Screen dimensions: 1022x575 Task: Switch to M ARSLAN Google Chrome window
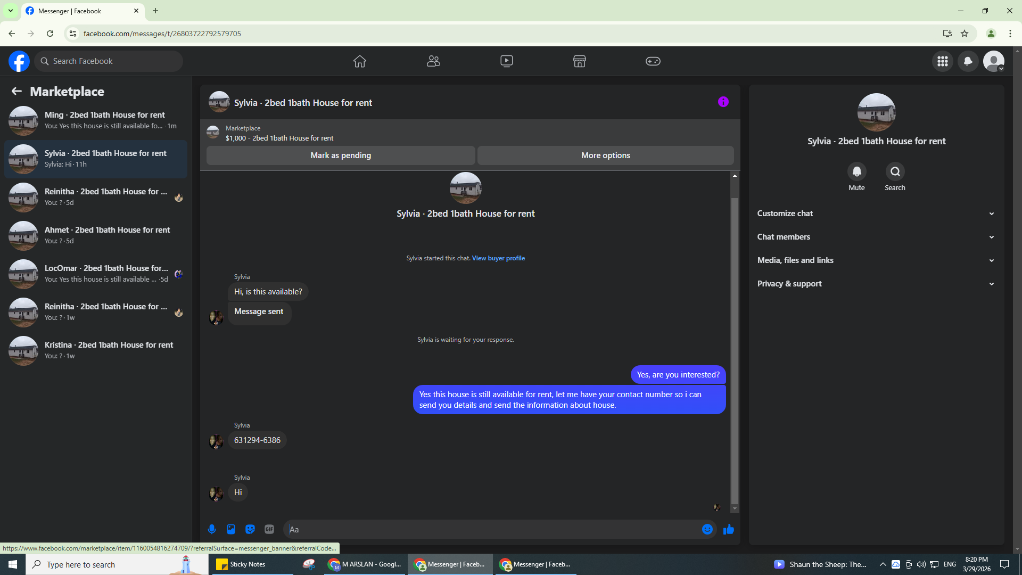pos(365,564)
